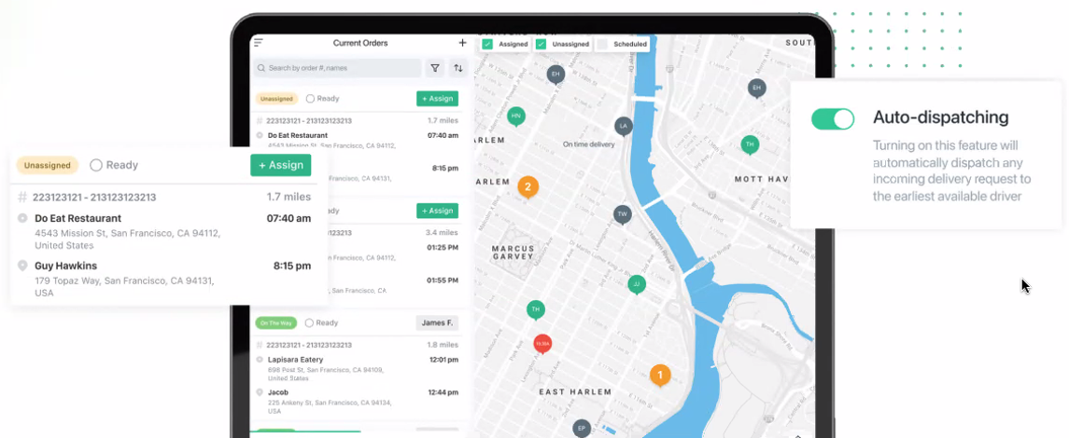
Task: Enable the Scheduled map filter checkbox
Action: [x=602, y=44]
